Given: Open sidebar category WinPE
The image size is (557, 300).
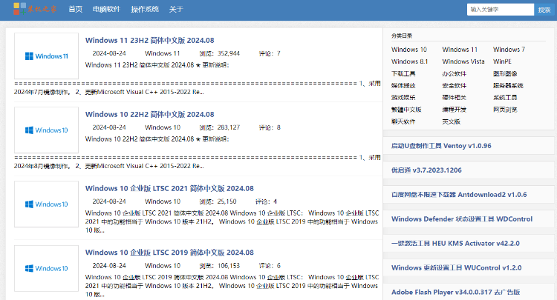Looking at the screenshot, I should [x=502, y=61].
